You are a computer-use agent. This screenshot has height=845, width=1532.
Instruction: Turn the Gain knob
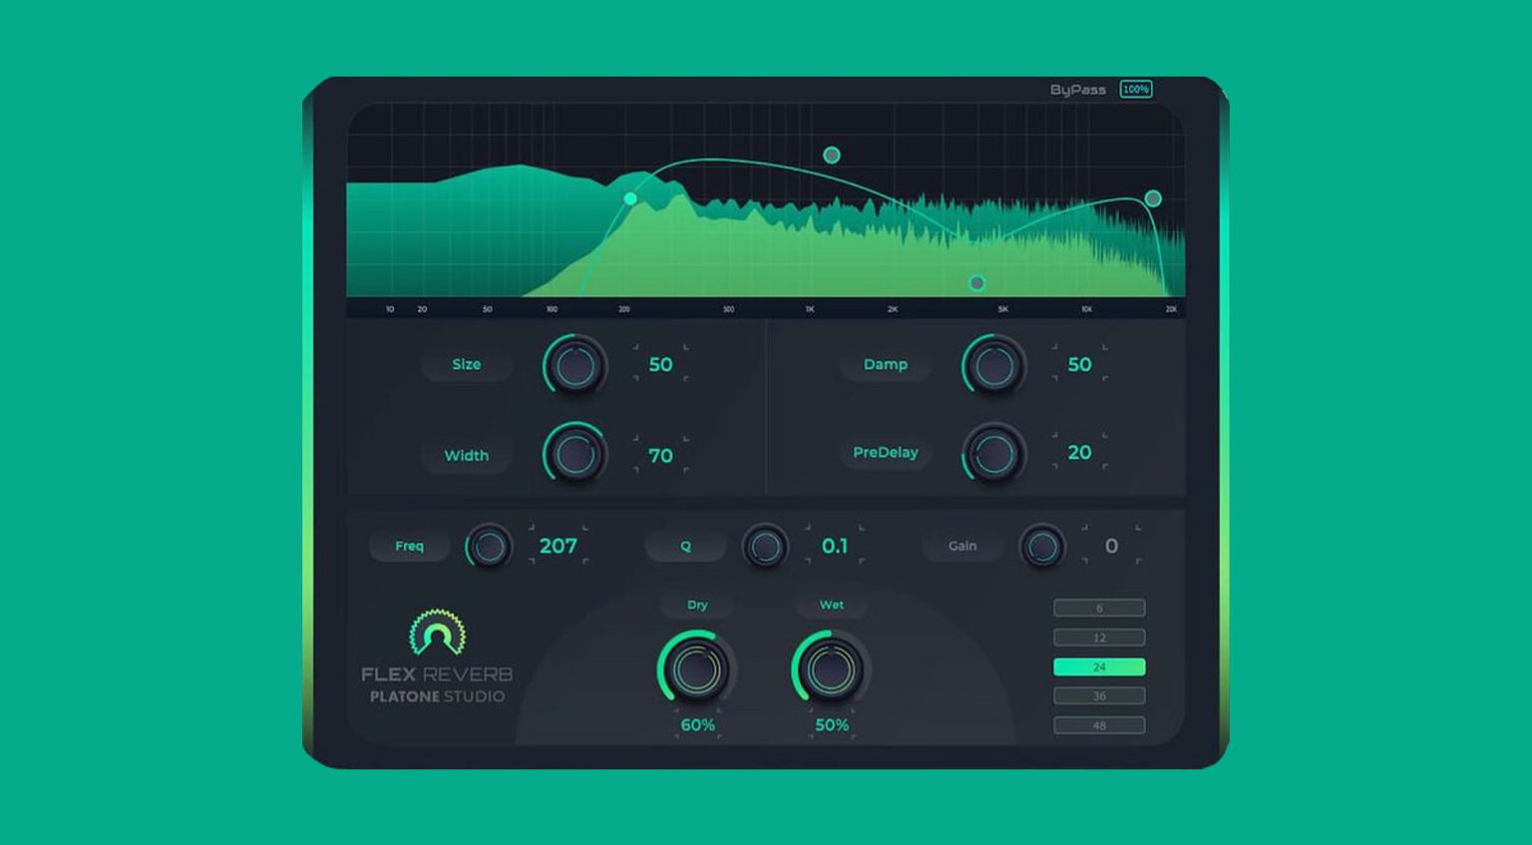click(1041, 546)
